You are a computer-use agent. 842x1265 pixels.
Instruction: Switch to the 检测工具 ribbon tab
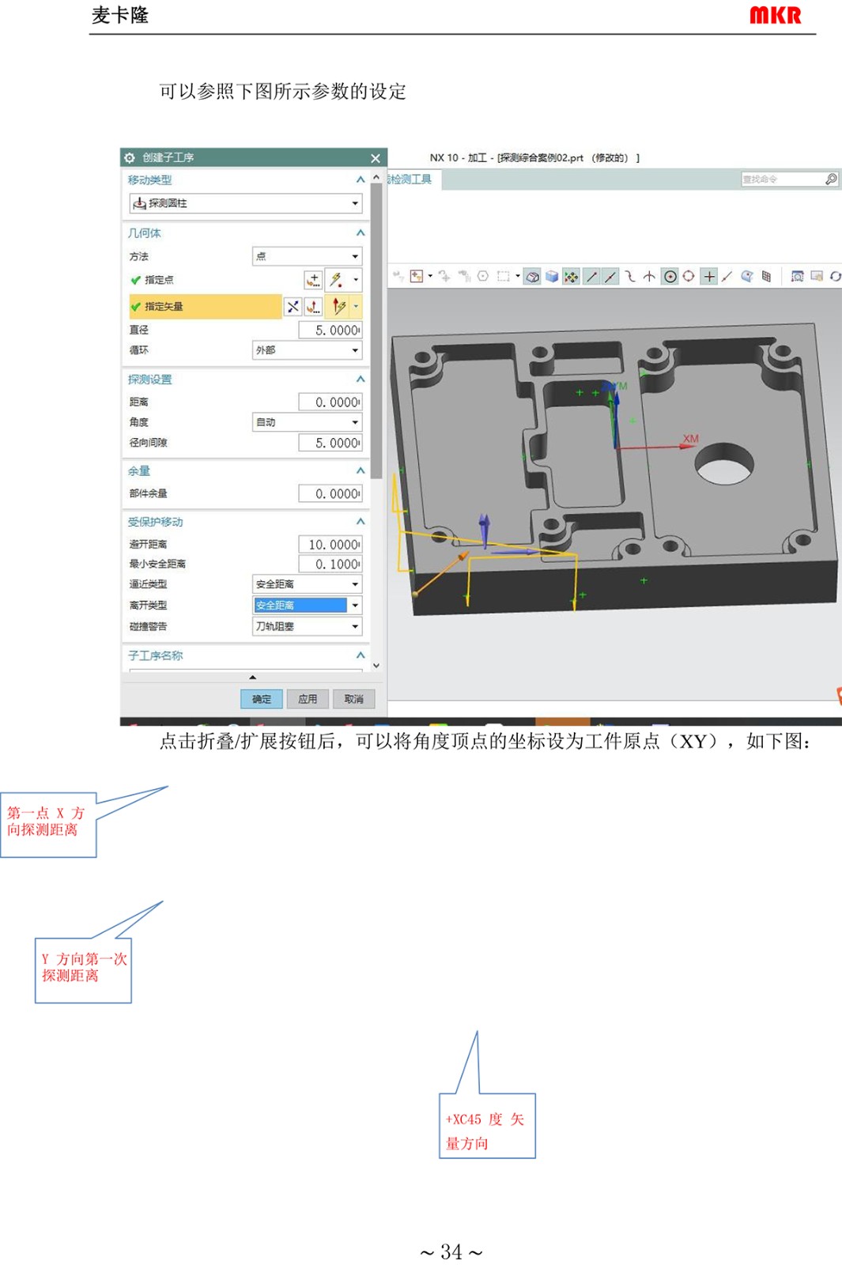[x=410, y=179]
